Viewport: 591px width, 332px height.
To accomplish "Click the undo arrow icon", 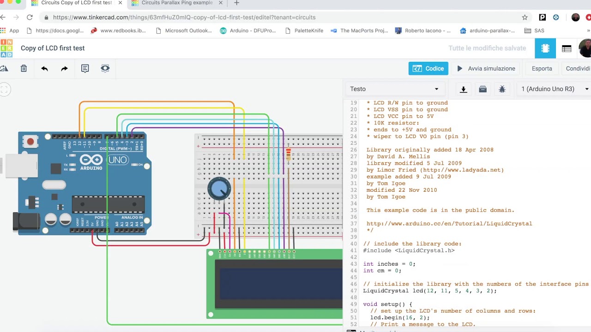I will (44, 68).
